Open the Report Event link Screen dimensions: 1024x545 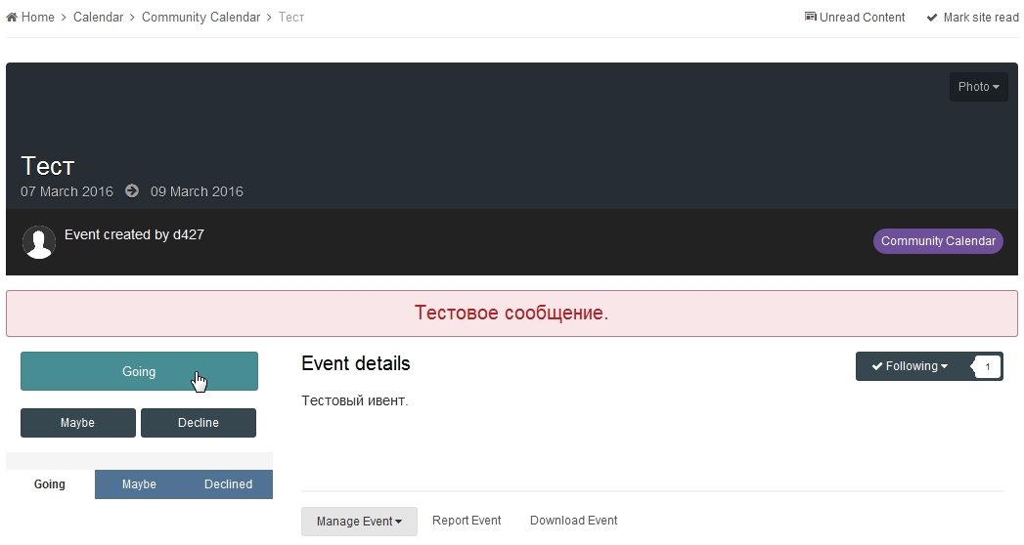coord(467,521)
